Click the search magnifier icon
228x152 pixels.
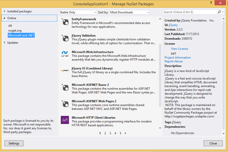pyautogui.click(x=219, y=12)
